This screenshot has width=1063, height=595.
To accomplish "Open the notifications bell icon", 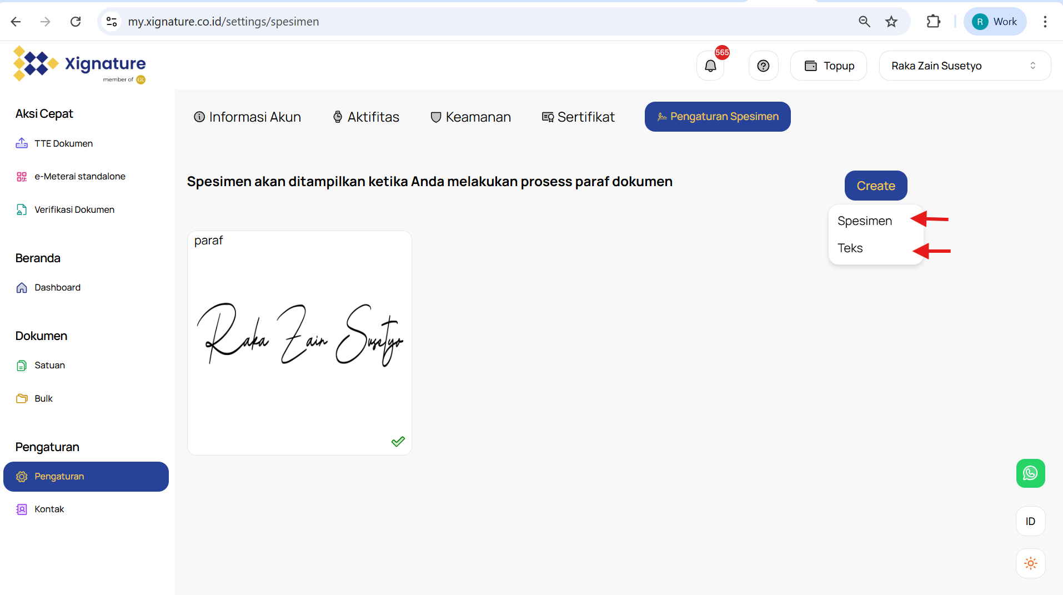I will click(x=710, y=66).
